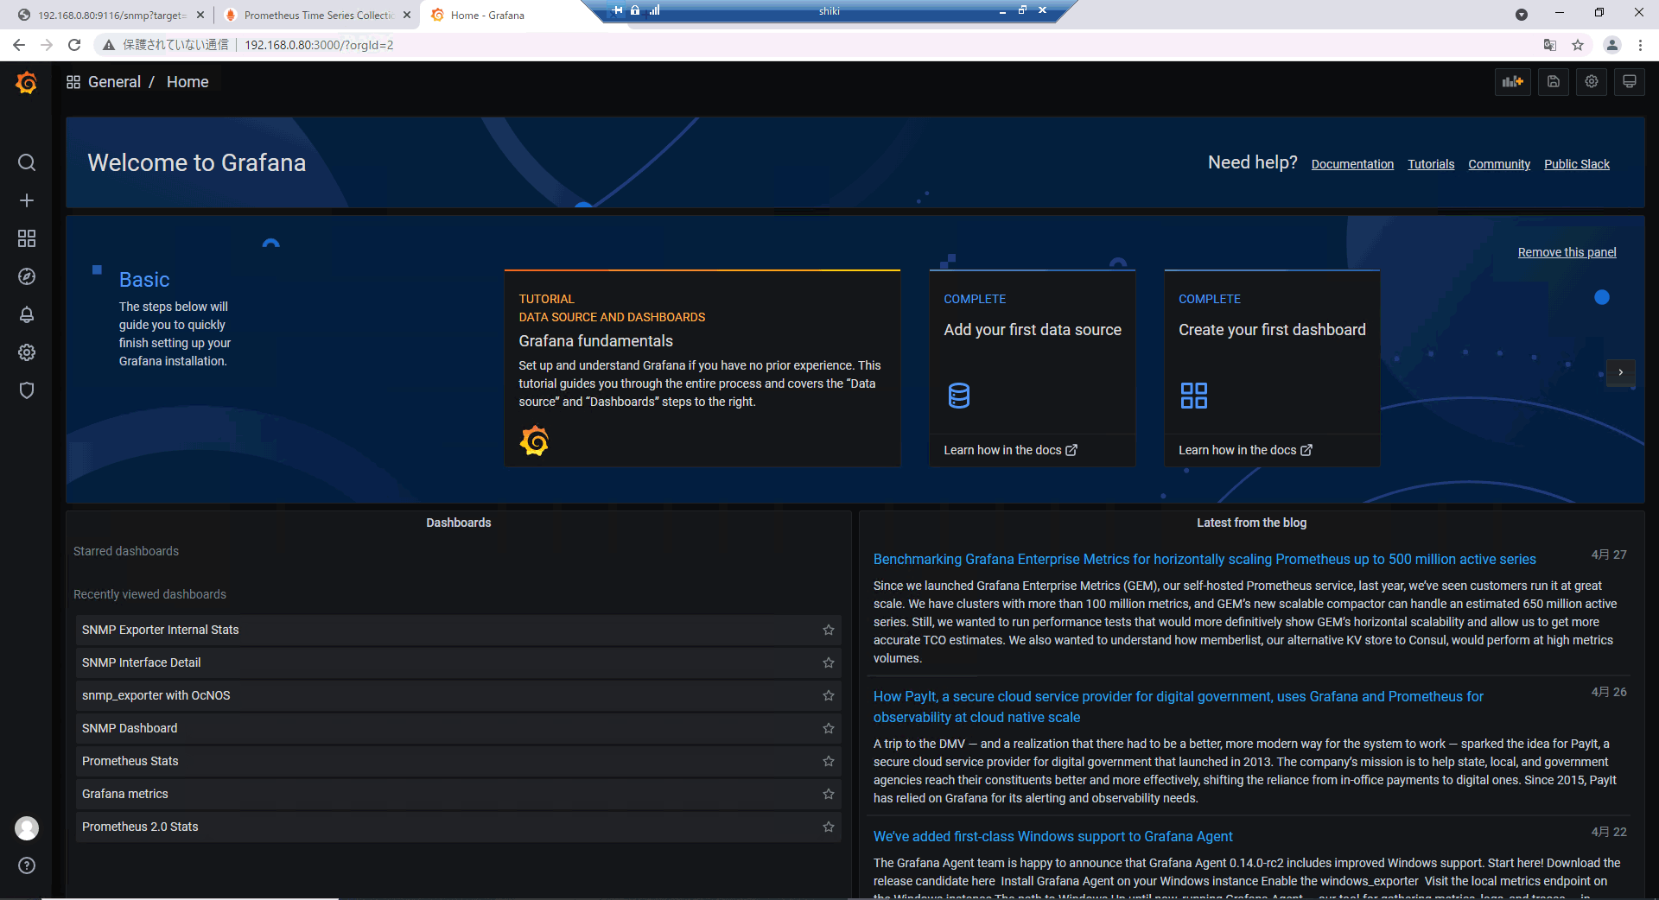1659x900 pixels.
Task: Open the Public Slack link
Action: point(1577,164)
